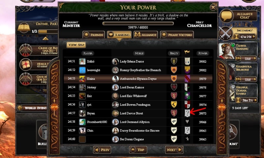Viewport: 264px width, 158px height.
Task: Click Lord Elric Whitewolf's skull banner
Action: point(187,96)
